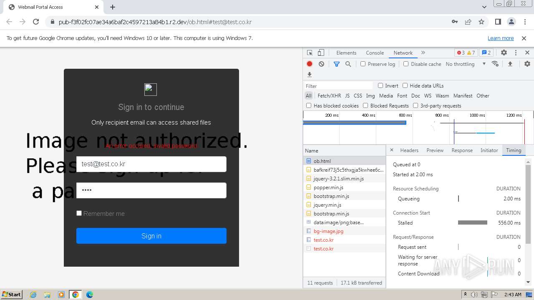Open the Preview tab

pyautogui.click(x=435, y=150)
